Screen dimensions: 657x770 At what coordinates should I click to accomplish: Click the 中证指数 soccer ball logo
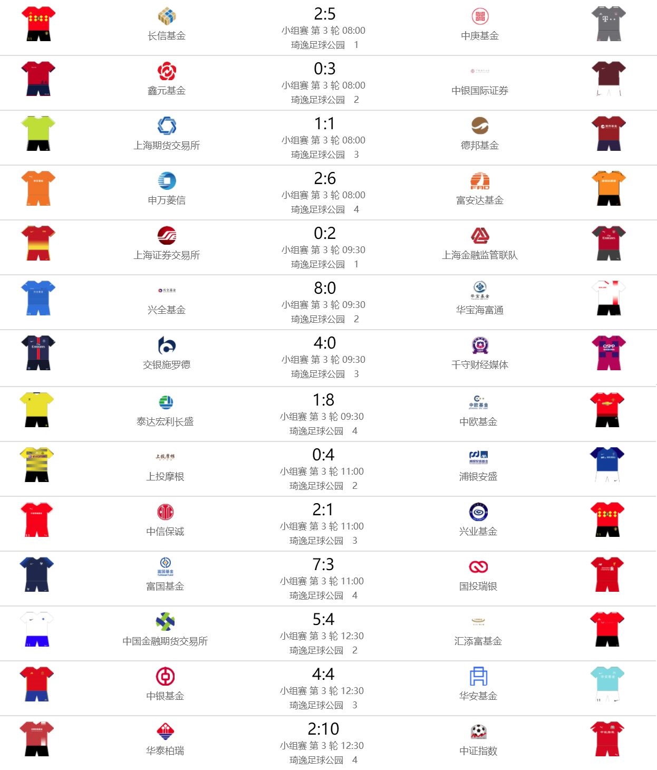[x=478, y=731]
